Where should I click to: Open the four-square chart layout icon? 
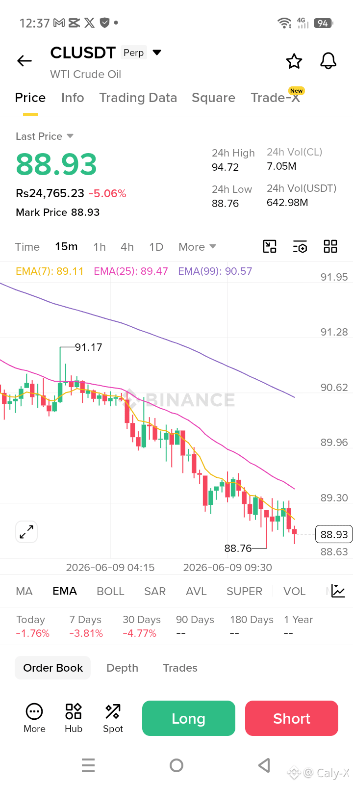[330, 246]
